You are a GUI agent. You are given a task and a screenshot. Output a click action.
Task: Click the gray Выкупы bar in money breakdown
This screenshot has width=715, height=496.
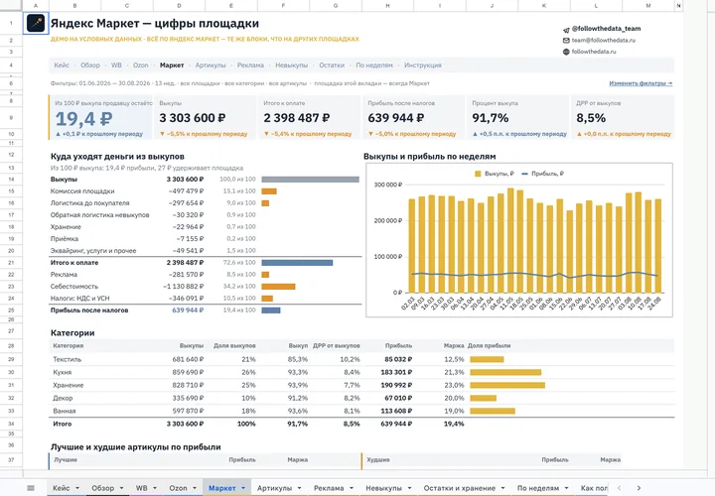tap(310, 180)
